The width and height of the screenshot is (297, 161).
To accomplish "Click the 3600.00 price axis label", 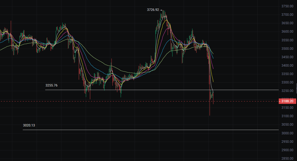I will tap(287, 32).
